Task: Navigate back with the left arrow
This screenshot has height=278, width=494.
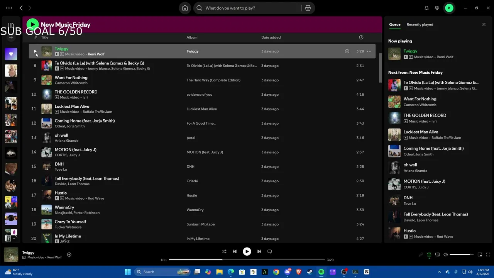Action: pyautogui.click(x=21, y=8)
